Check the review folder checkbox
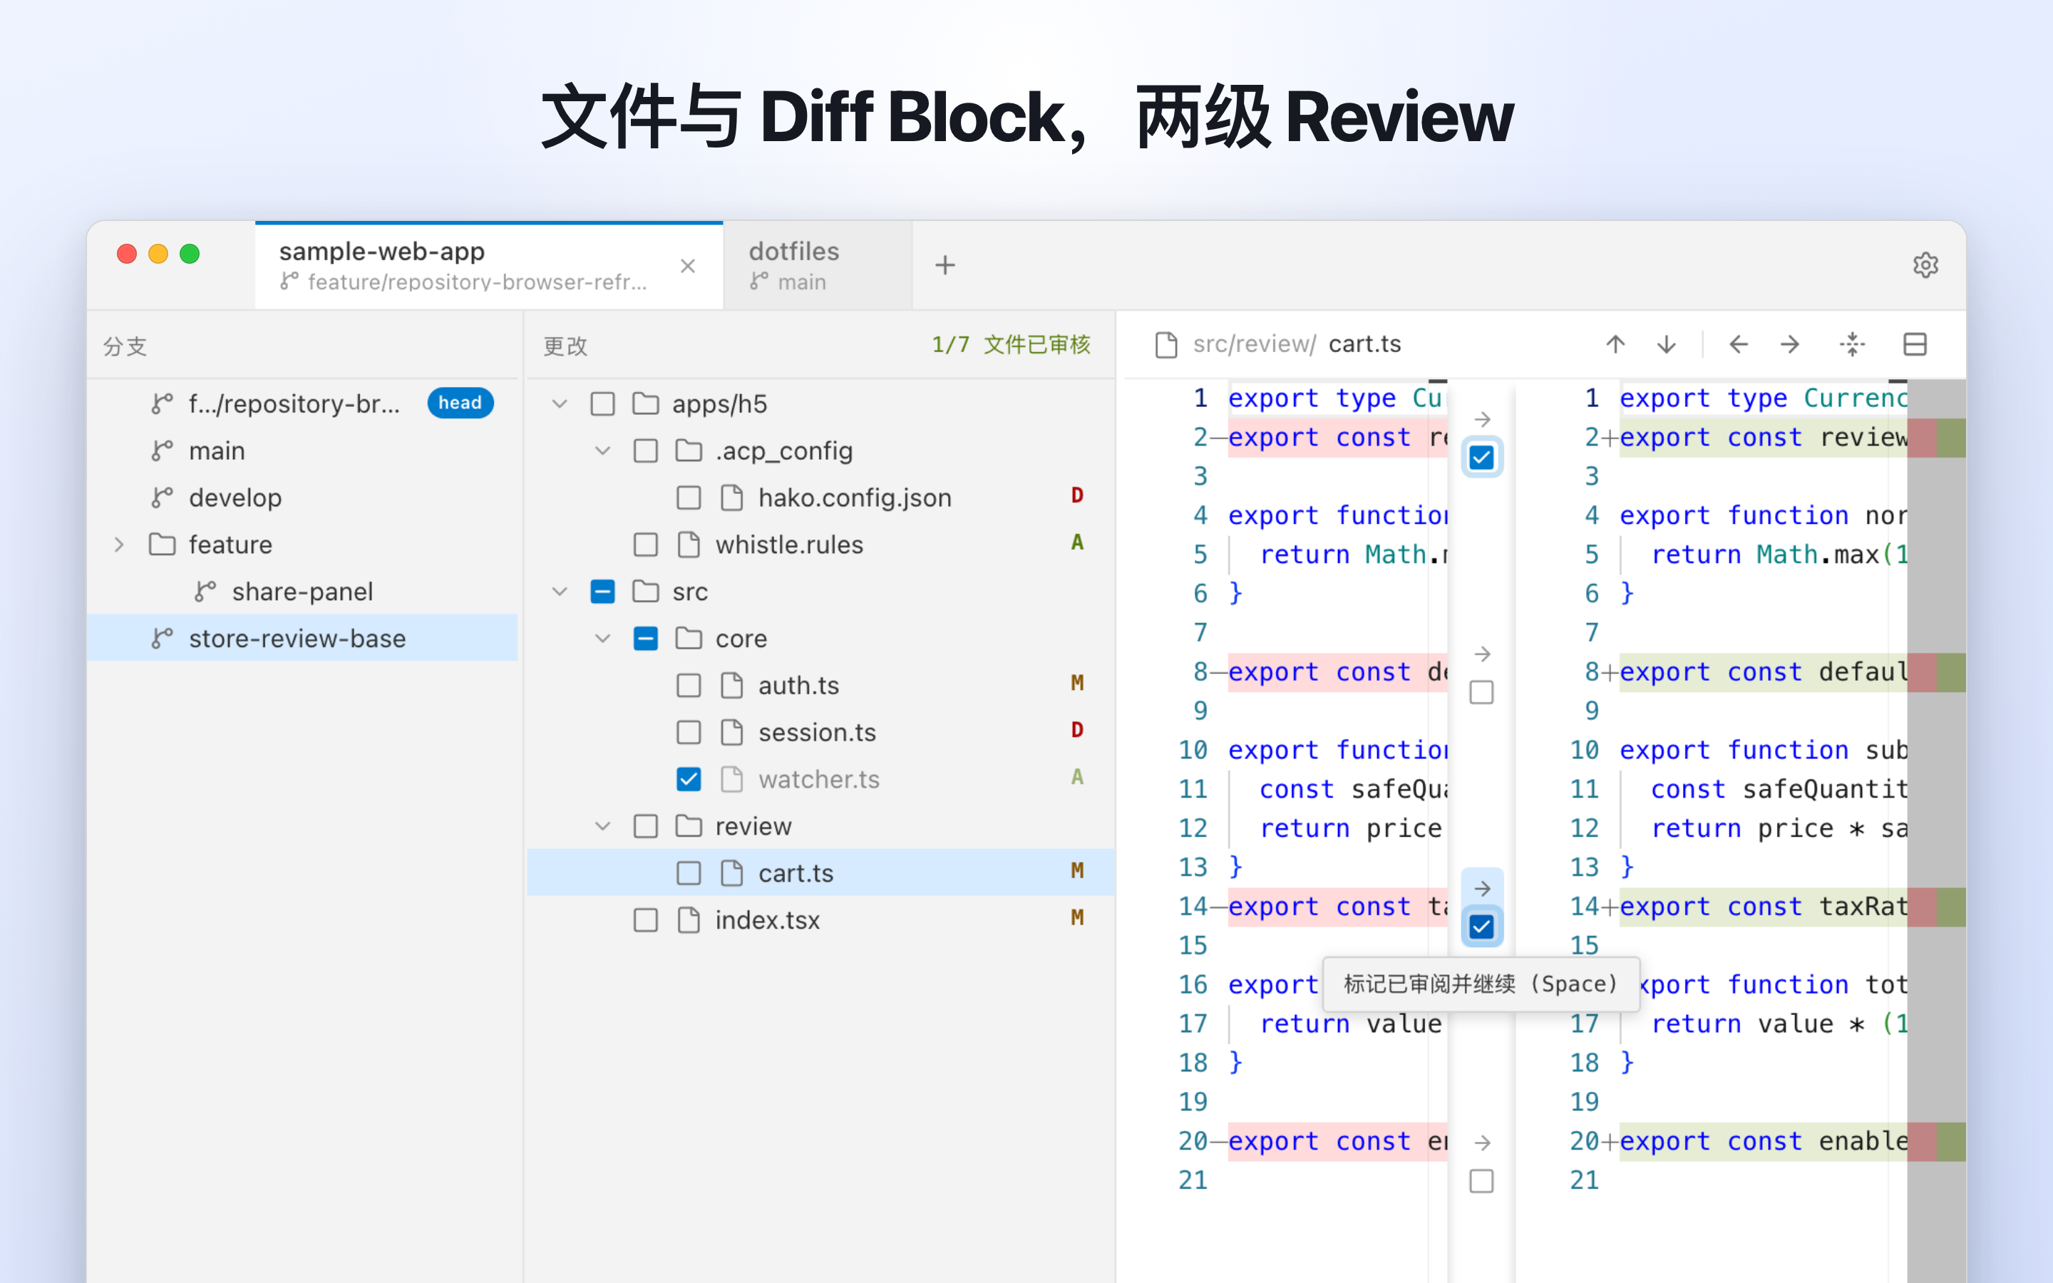 pos(646,827)
